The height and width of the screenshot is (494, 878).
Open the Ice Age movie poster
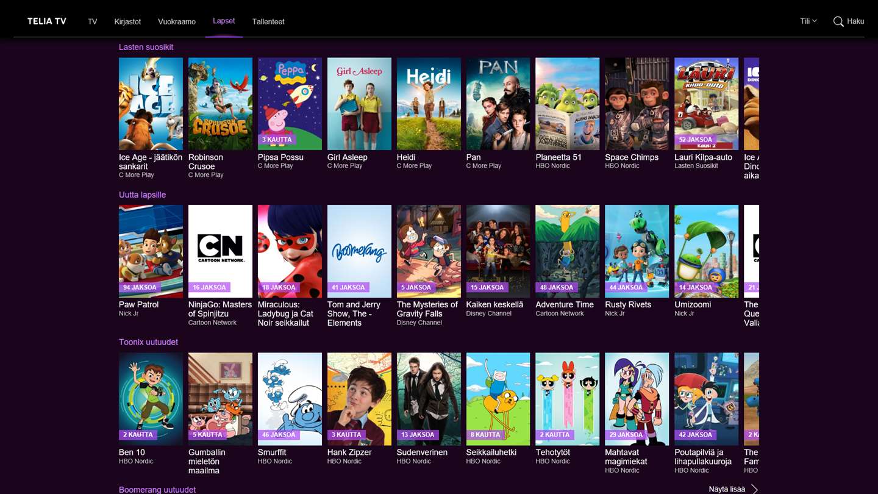click(x=151, y=104)
